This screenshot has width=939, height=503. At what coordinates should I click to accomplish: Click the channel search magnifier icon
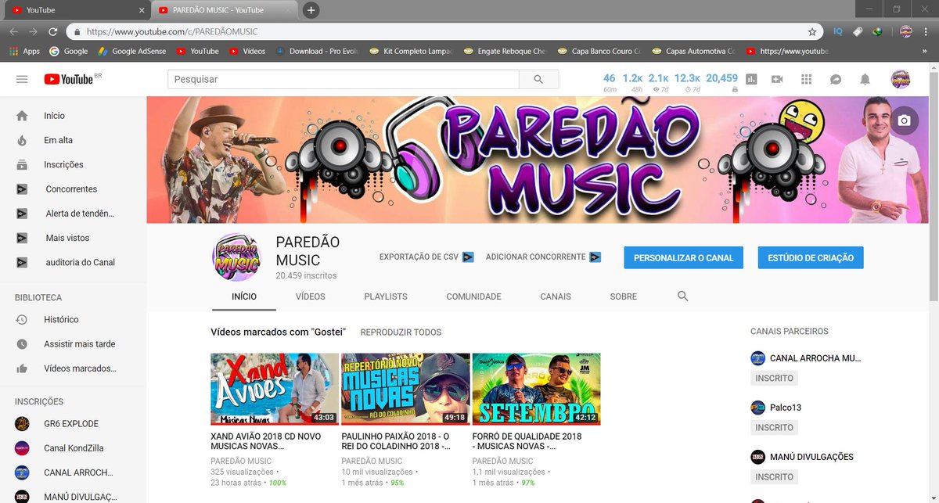coord(682,296)
